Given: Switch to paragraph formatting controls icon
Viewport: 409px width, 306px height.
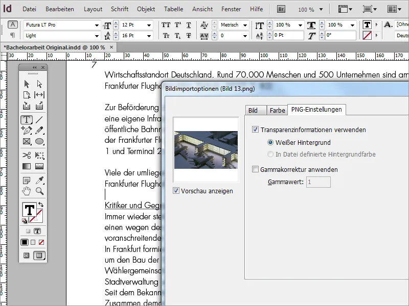Looking at the screenshot, I should pyautogui.click(x=12, y=35).
